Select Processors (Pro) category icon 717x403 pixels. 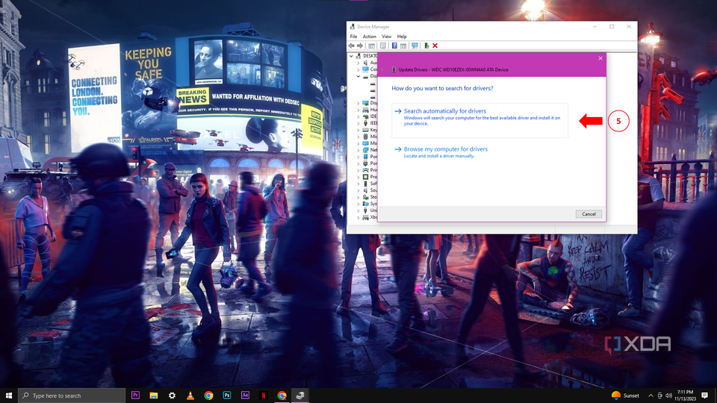(366, 177)
